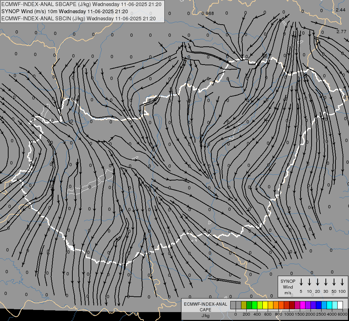The image size is (349, 321).
Task: Click the 0 tick label of CAPE scale
Action: [236, 314]
